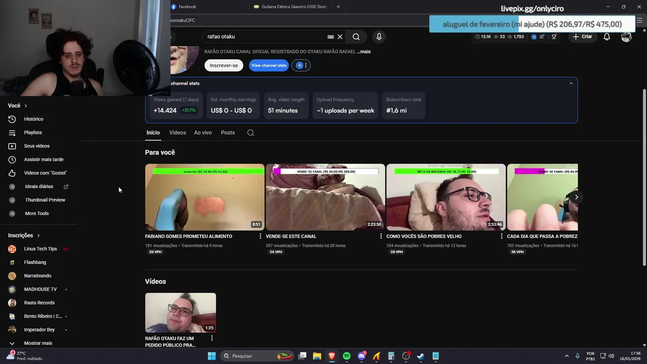The width and height of the screenshot is (647, 364).
Task: Expand the Inscrições section chevron
Action: [38, 236]
